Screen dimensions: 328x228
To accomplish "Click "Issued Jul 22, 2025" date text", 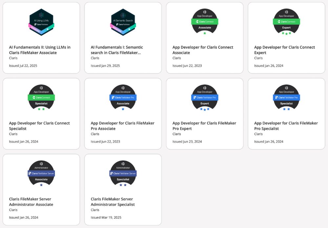I will coord(23,66).
